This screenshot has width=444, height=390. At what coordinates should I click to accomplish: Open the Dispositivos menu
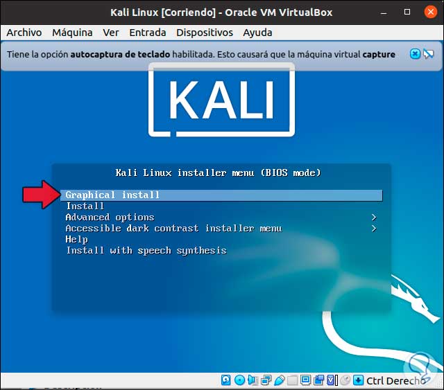click(205, 33)
